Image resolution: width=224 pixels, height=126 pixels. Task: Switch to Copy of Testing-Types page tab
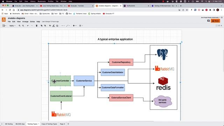(49, 124)
